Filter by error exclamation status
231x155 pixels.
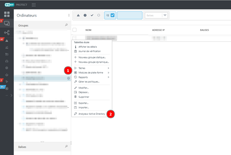85,15
